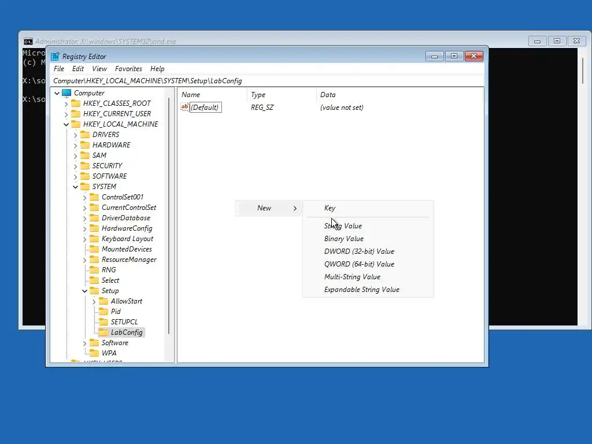Click the SECURITY folder icon

pyautogui.click(x=86, y=166)
